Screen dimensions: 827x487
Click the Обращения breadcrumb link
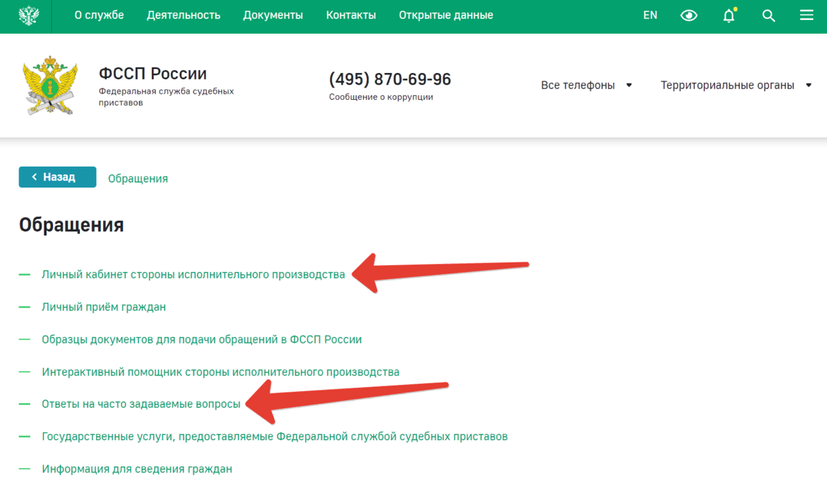pos(138,178)
